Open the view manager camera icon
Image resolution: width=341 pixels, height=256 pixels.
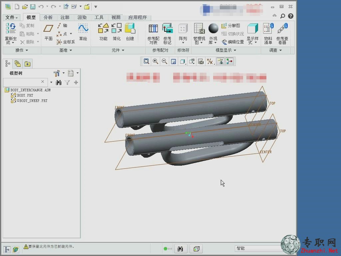[x=201, y=62]
